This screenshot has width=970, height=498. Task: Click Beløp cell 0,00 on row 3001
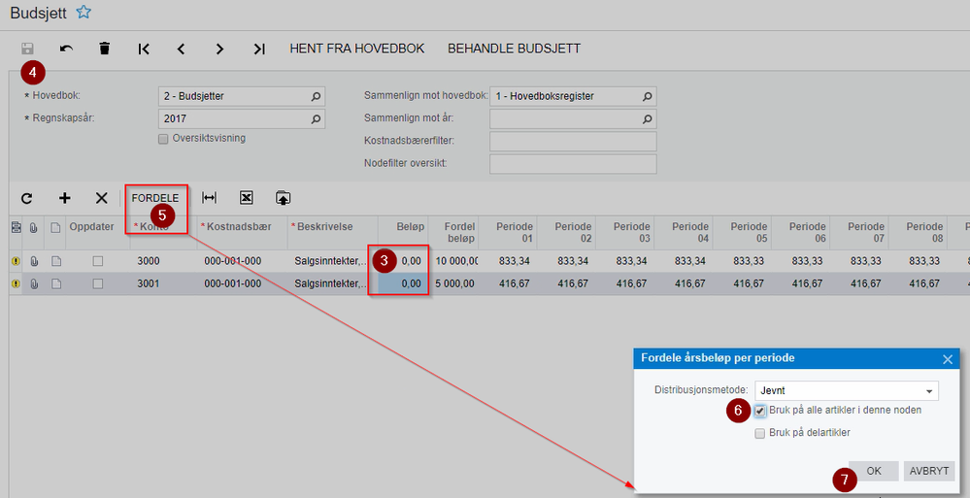click(403, 284)
